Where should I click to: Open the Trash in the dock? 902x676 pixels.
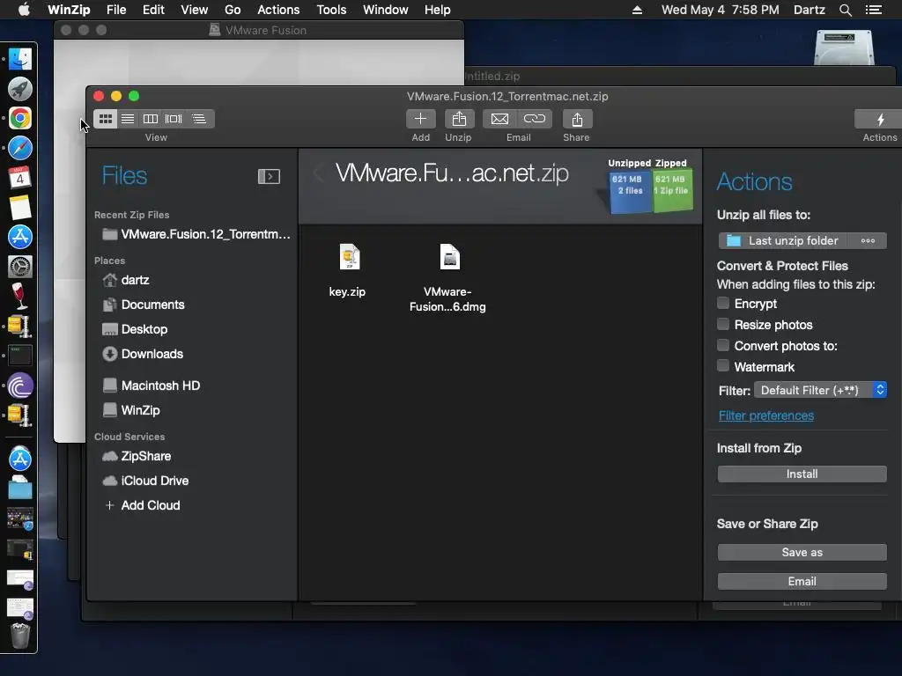click(x=20, y=636)
